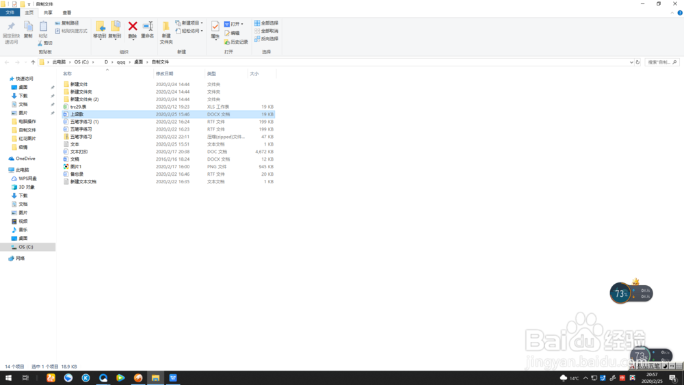684x385 pixels.
Task: Open the 文件 (File) menu tab
Action: click(10, 12)
